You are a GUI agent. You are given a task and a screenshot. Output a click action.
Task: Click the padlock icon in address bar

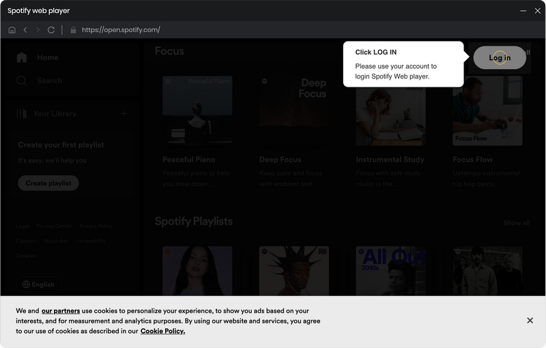(x=73, y=30)
